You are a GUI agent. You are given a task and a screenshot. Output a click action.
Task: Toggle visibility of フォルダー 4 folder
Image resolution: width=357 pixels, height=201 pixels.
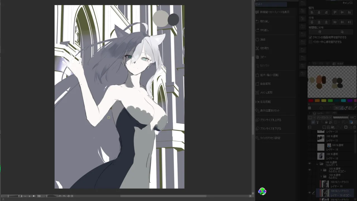[x=309, y=164]
